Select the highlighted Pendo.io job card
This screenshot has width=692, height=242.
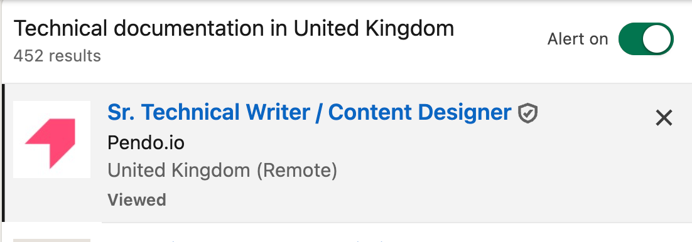[x=347, y=153]
